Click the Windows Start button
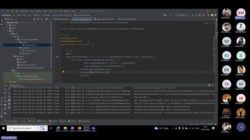Screen dimensions: 250x140 4,128
